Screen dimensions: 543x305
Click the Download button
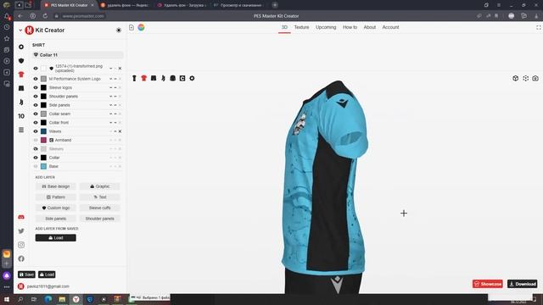tap(523, 284)
